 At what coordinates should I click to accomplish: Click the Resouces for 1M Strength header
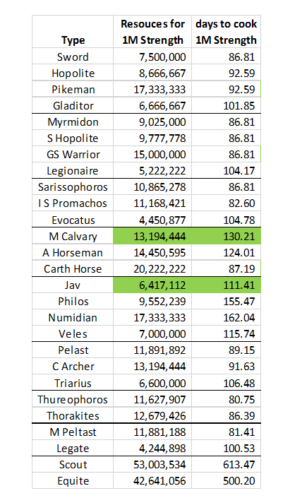coord(152,32)
